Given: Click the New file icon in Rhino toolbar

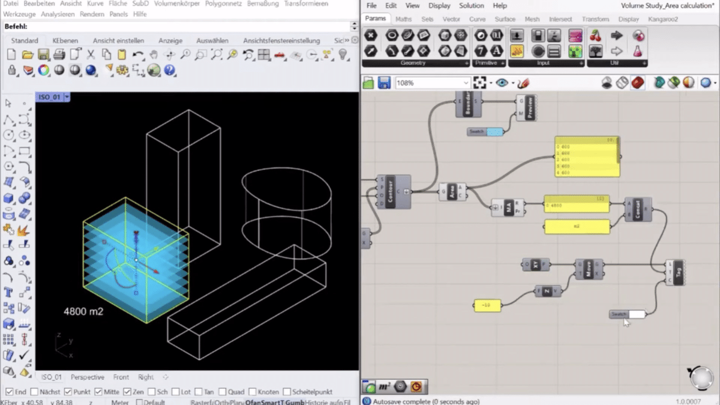Looking at the screenshot, I should (x=12, y=55).
